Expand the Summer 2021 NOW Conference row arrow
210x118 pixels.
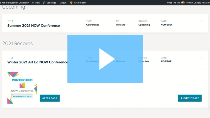click(x=202, y=21)
